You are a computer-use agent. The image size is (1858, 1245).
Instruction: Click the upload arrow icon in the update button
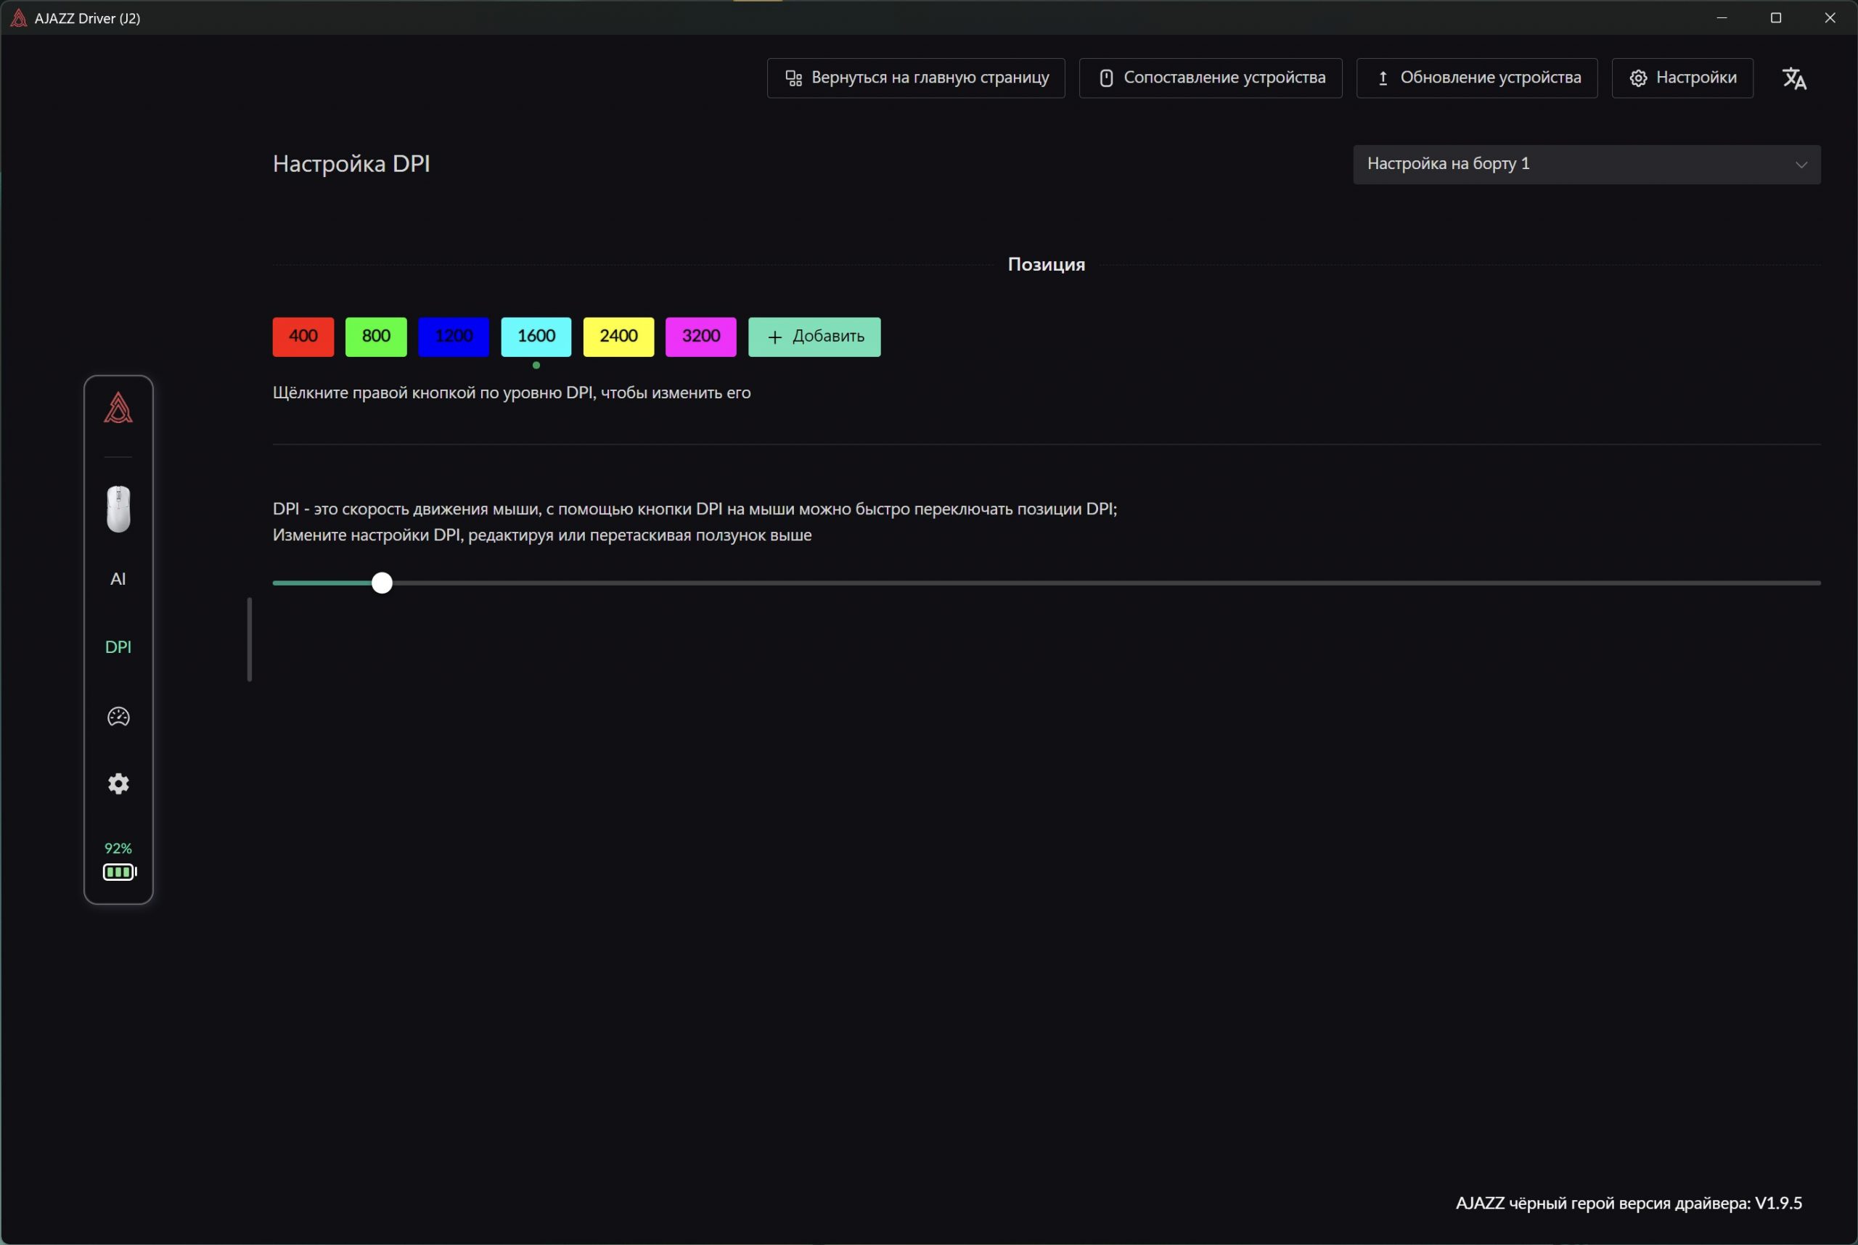coord(1383,78)
